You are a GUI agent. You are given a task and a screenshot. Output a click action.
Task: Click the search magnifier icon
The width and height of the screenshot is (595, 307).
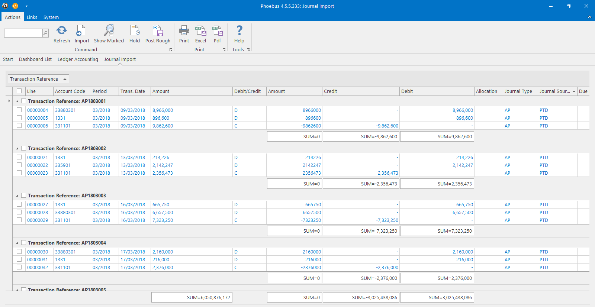[45, 33]
